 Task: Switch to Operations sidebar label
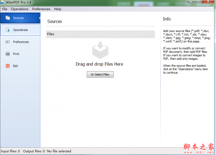click(21, 30)
